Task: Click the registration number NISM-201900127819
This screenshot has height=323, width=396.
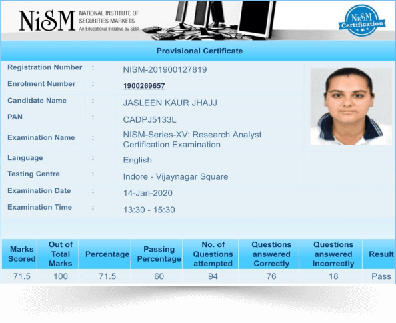Action: (x=165, y=69)
